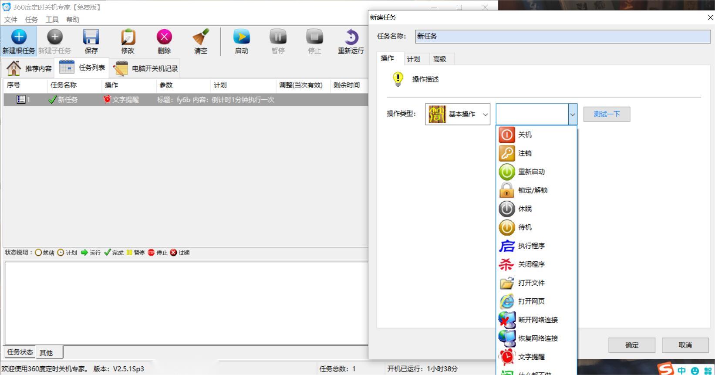Choose 打开文件 open file option
Screen dimensions: 715x375
536,283
